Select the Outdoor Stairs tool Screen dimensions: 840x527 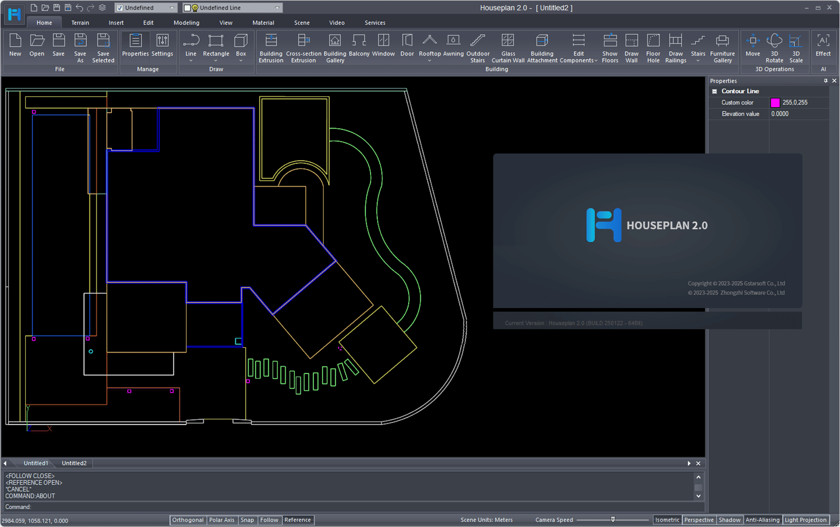coord(478,48)
